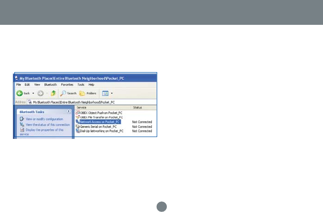This screenshot has width=323, height=212.
Task: Click the address bar device icon
Action: pos(30,102)
